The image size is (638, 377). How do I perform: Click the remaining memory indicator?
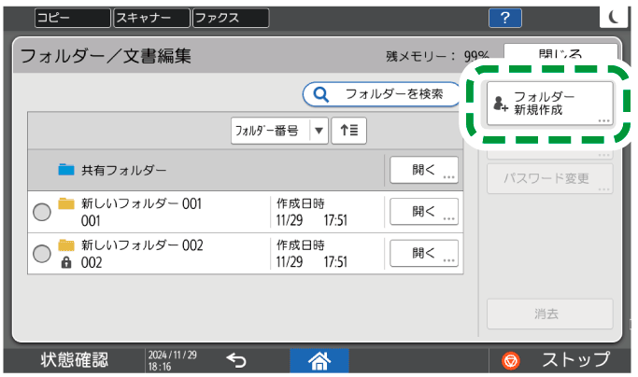pyautogui.click(x=437, y=56)
